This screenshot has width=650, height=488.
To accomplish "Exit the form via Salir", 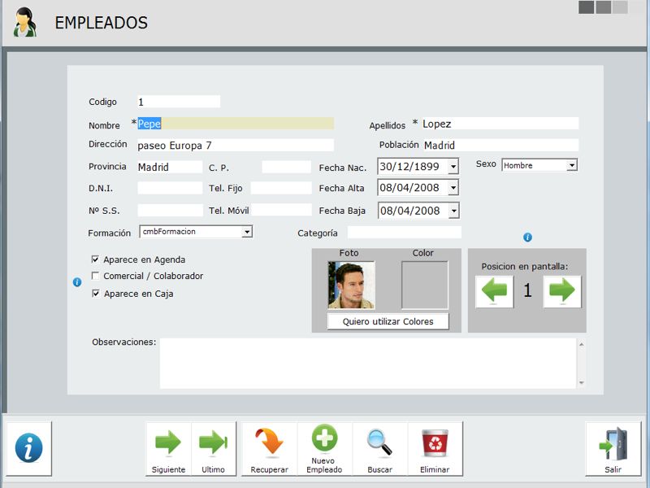I will point(613,448).
